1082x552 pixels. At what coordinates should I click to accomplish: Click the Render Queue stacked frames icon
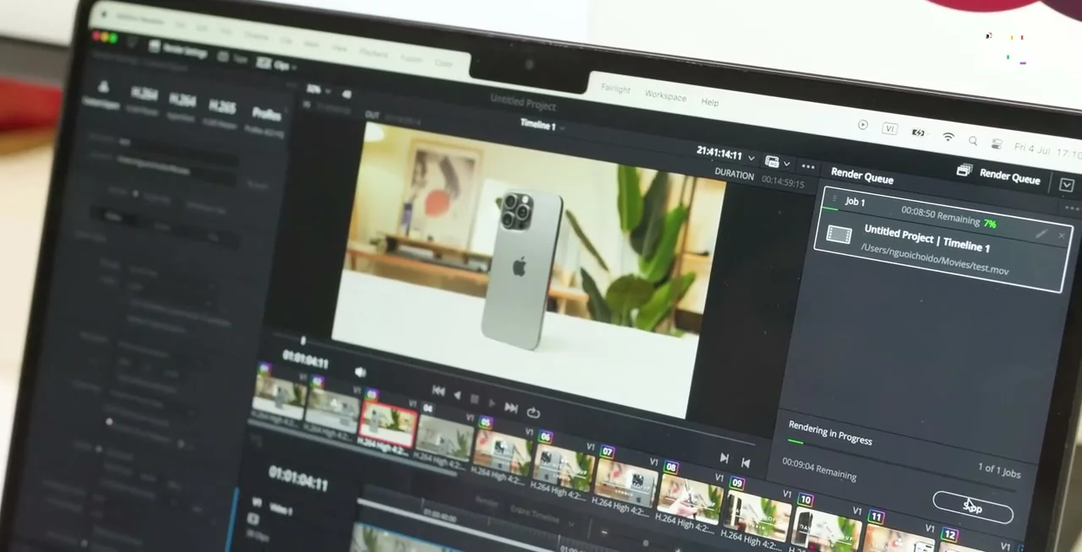point(965,170)
